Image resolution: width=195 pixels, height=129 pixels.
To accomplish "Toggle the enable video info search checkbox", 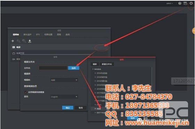I will click(25, 92).
